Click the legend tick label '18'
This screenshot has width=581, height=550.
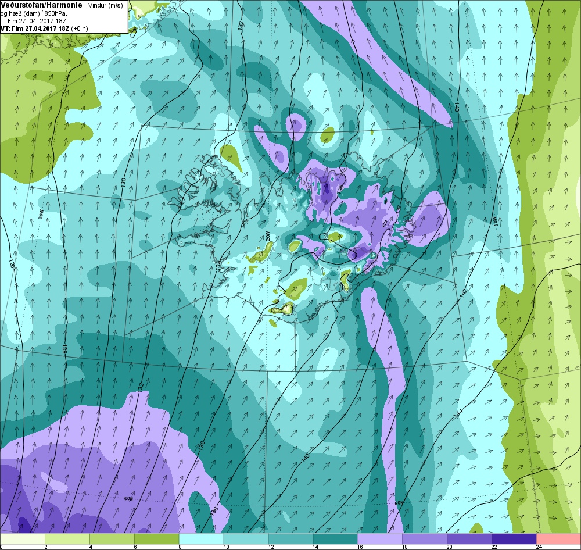405,547
